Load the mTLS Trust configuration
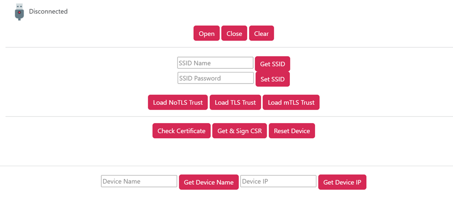Viewport: 453px width, 201px height. click(291, 102)
